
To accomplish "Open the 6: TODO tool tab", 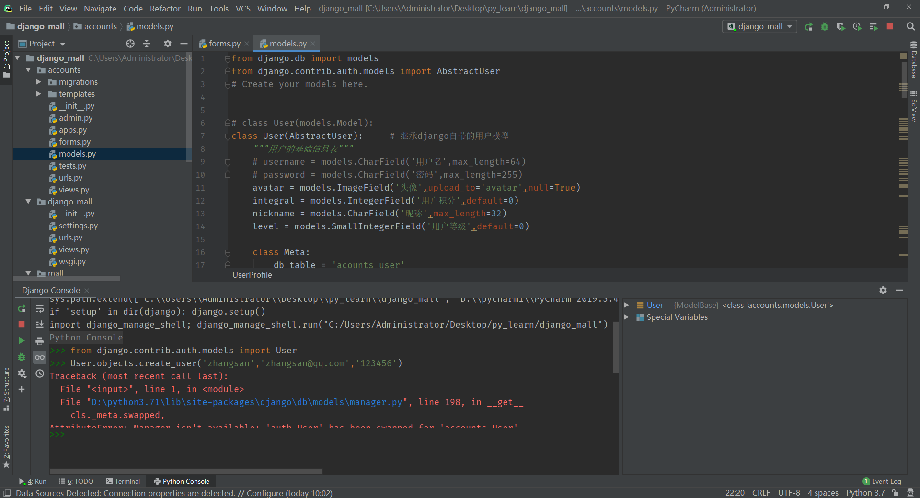I will [76, 481].
